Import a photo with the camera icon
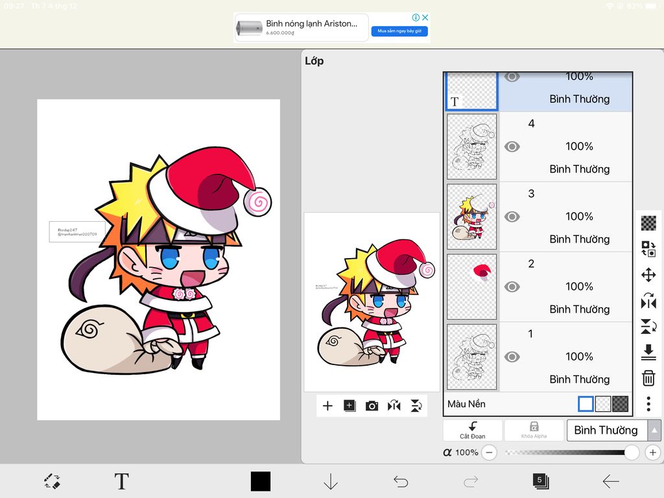Screen dimensions: 664x498 [372, 406]
